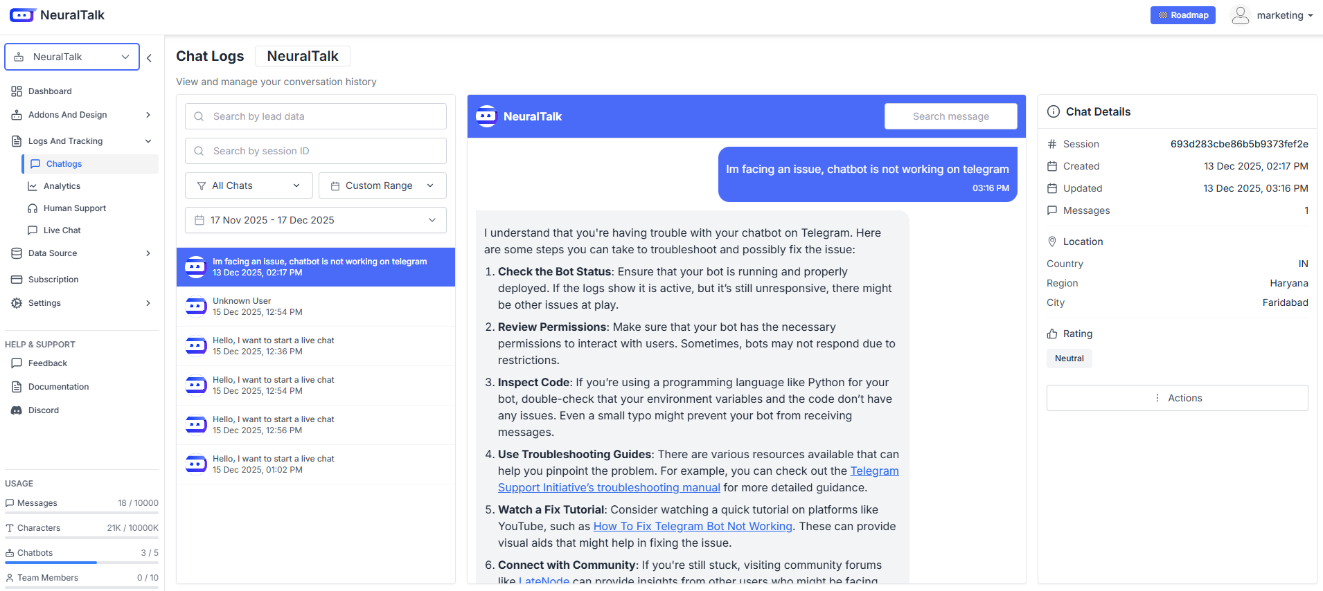The height and width of the screenshot is (591, 1323).
Task: Open the Actions menu button
Action: [x=1178, y=398]
